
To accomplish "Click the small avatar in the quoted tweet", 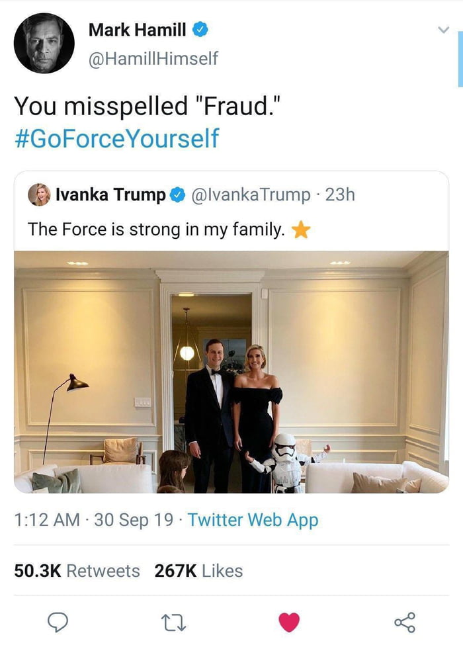I will [39, 195].
